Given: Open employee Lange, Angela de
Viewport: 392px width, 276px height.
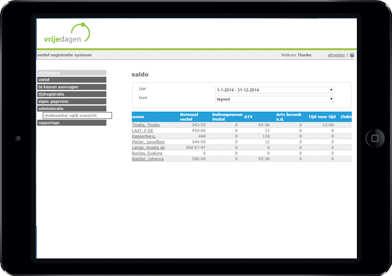Looking at the screenshot, I should tap(148, 148).
